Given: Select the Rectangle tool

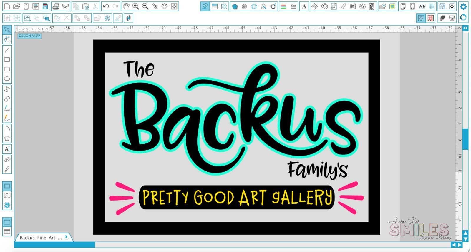Looking at the screenshot, I should coord(7,60).
